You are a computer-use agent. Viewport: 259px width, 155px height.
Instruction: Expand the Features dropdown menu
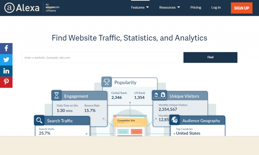point(140,7)
